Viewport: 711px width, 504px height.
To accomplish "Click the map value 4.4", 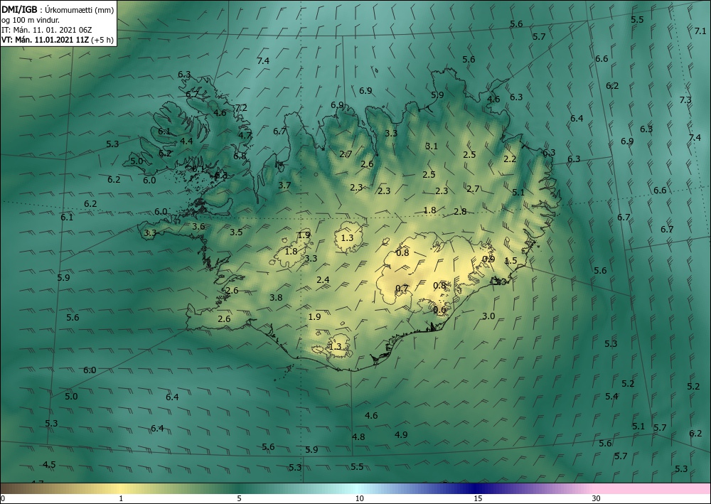I will pos(186,141).
